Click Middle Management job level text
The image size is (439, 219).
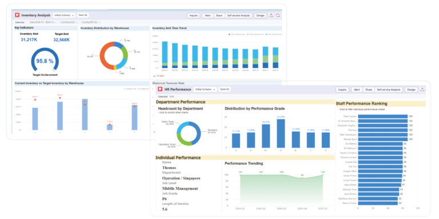tap(180, 189)
